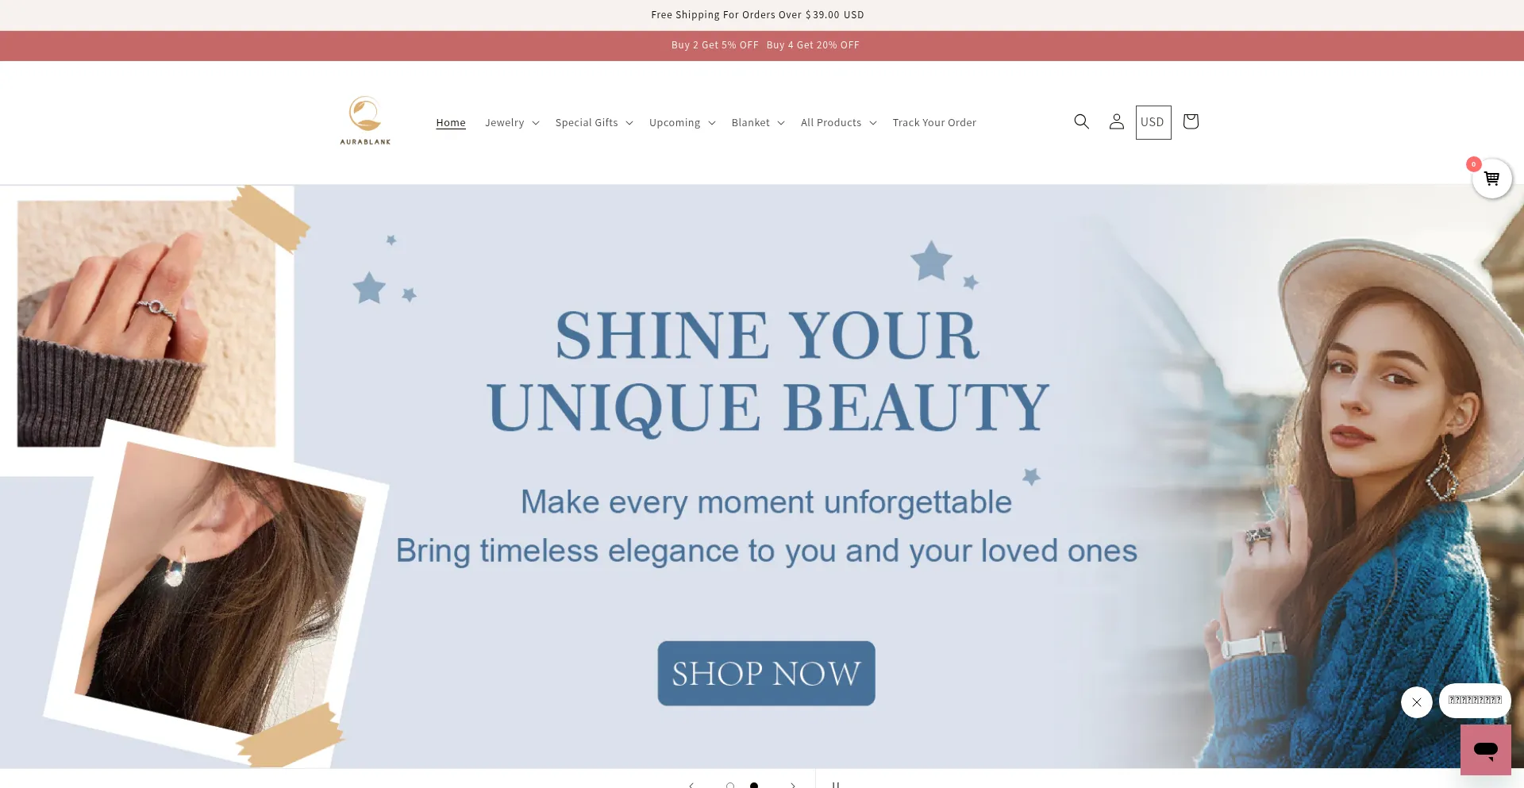Image resolution: width=1524 pixels, height=788 pixels.
Task: Dismiss the chat message popup
Action: pyautogui.click(x=1416, y=702)
